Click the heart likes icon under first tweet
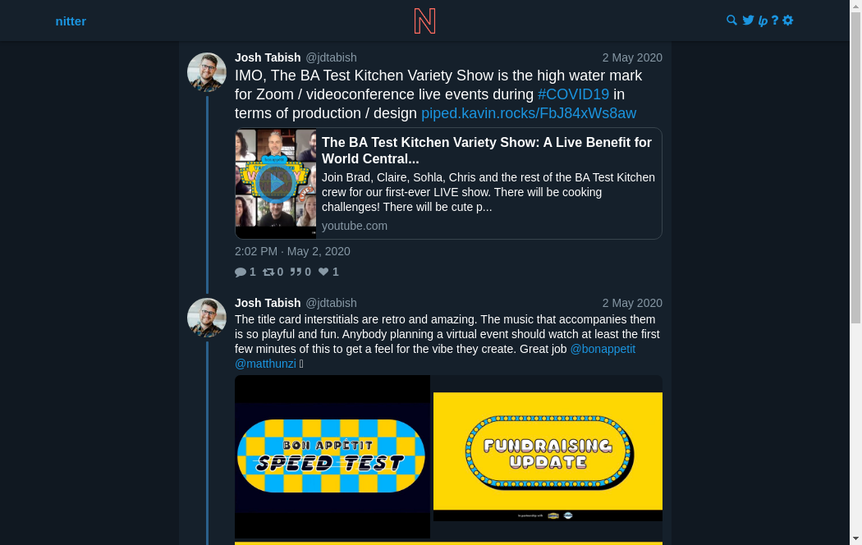 323,272
